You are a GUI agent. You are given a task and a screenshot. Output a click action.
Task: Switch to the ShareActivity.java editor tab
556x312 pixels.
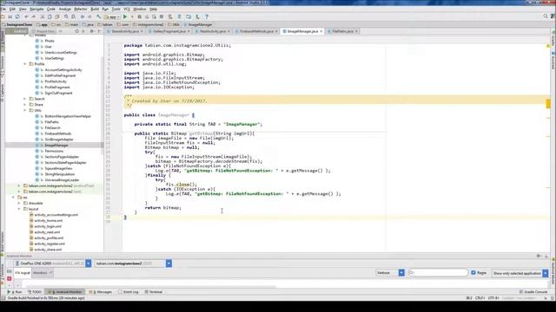[125, 31]
